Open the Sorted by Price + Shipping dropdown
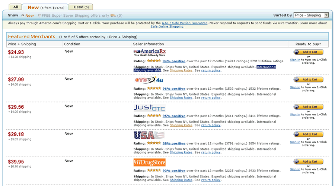This screenshot has width=335, height=186. (311, 15)
